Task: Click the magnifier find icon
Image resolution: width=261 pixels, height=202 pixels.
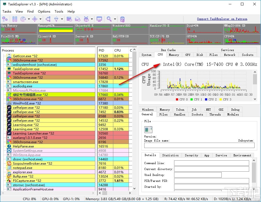Action: [109, 19]
